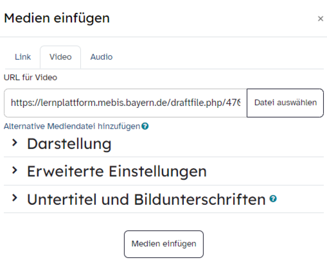
Task: Switch to the Link tab
Action: tap(22, 57)
